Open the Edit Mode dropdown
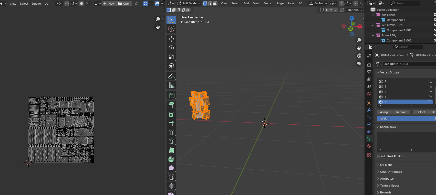The height and width of the screenshot is (195, 436). (189, 3)
